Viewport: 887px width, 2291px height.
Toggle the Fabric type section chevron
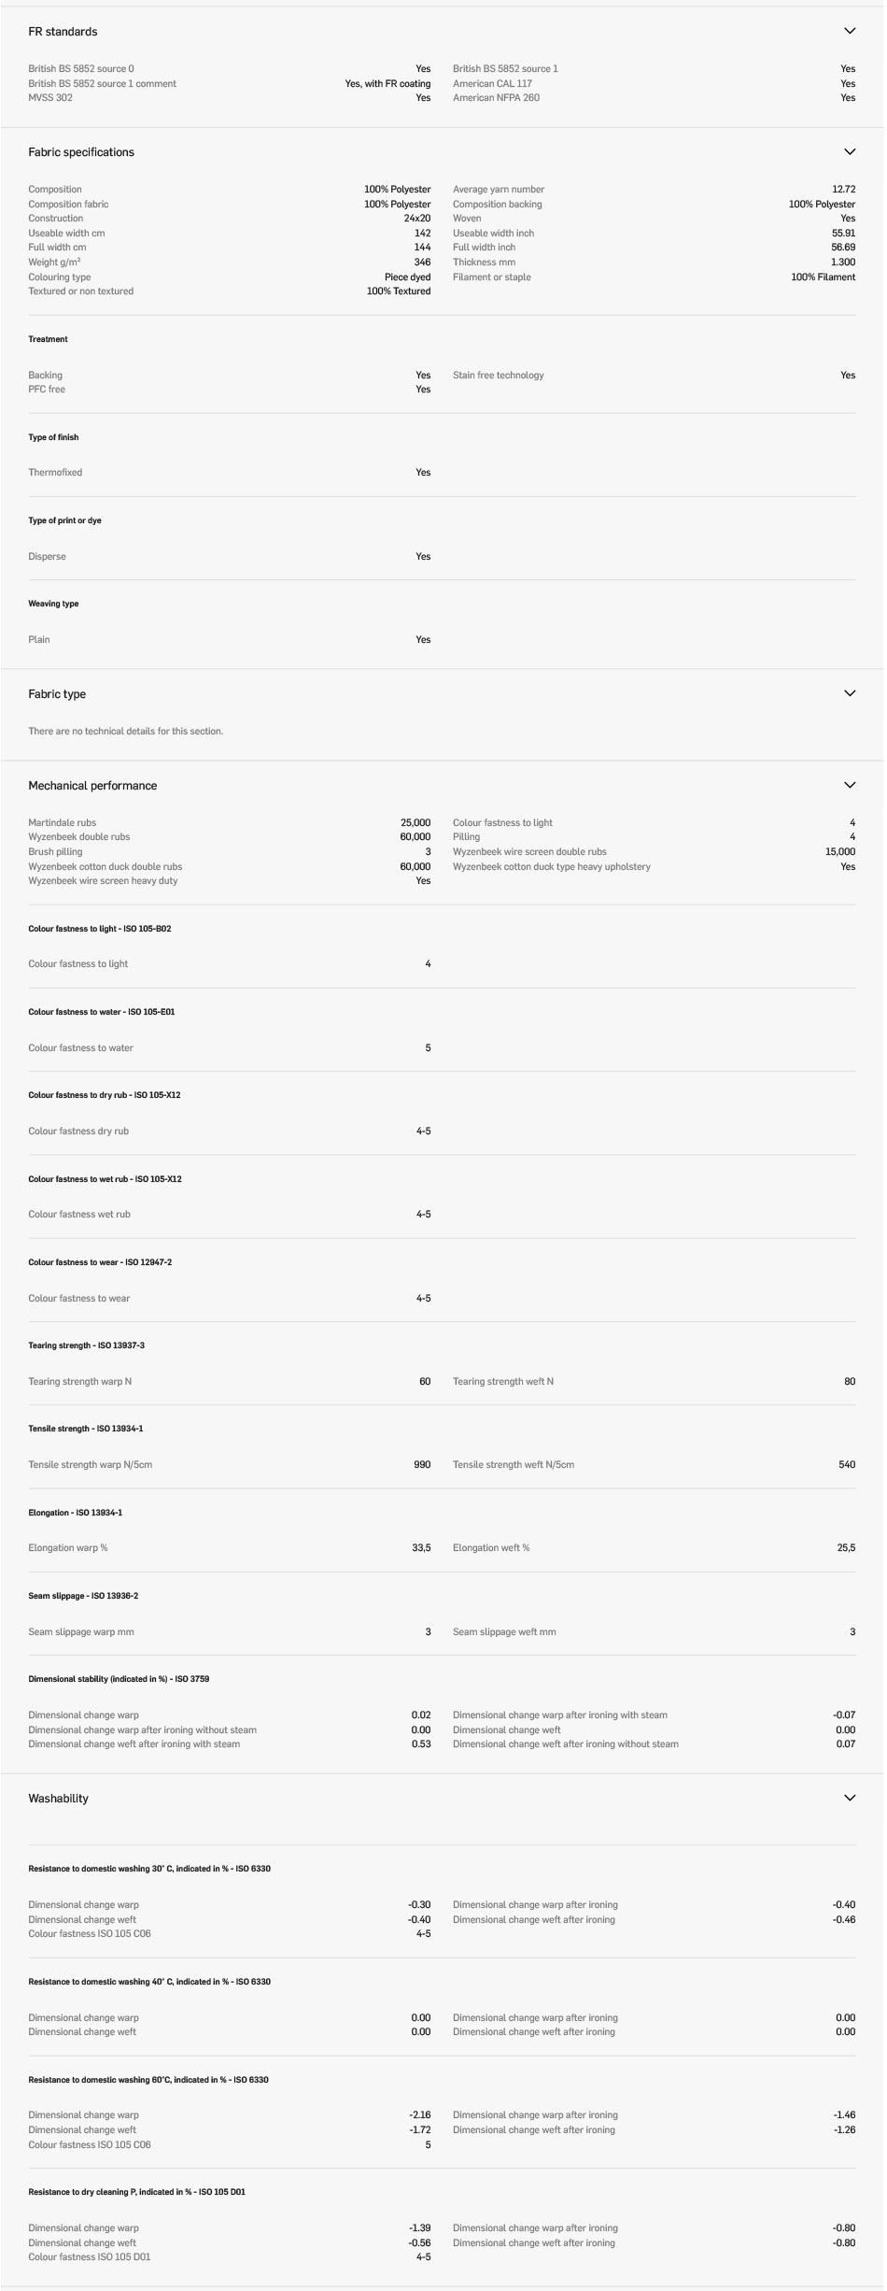coord(849,693)
